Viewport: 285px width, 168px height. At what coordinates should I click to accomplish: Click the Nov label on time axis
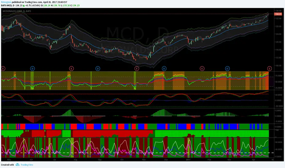(144, 160)
